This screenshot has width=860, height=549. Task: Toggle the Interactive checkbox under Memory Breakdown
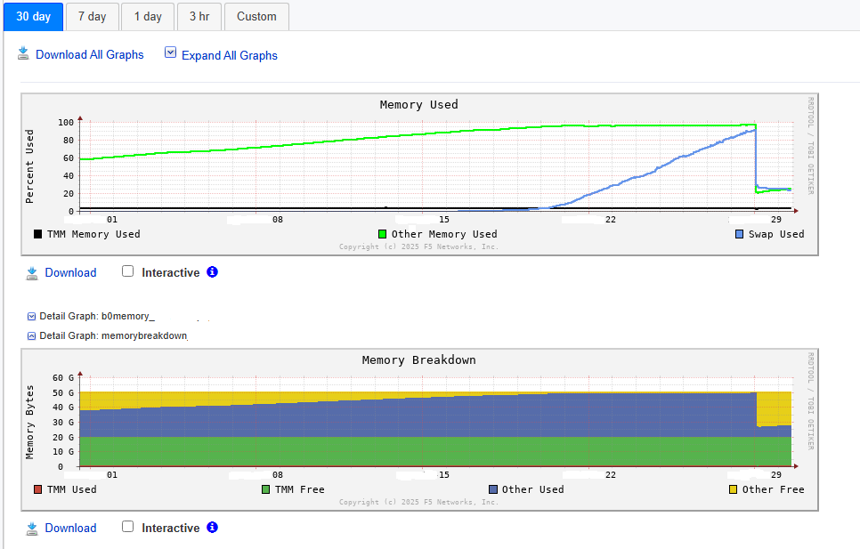[128, 527]
